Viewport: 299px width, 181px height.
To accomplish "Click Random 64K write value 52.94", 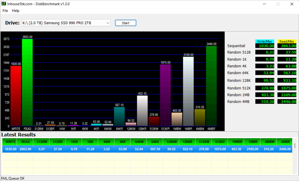I will click(x=264, y=73).
